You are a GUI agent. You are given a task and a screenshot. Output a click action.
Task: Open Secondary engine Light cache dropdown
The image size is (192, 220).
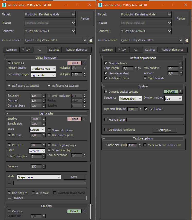tap(43, 75)
